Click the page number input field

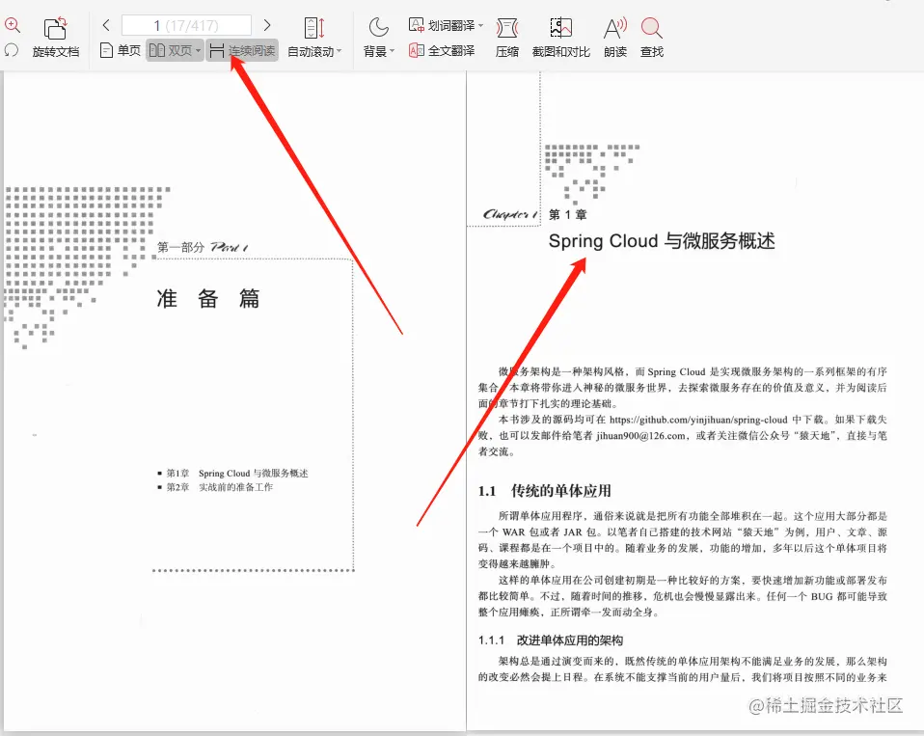186,25
